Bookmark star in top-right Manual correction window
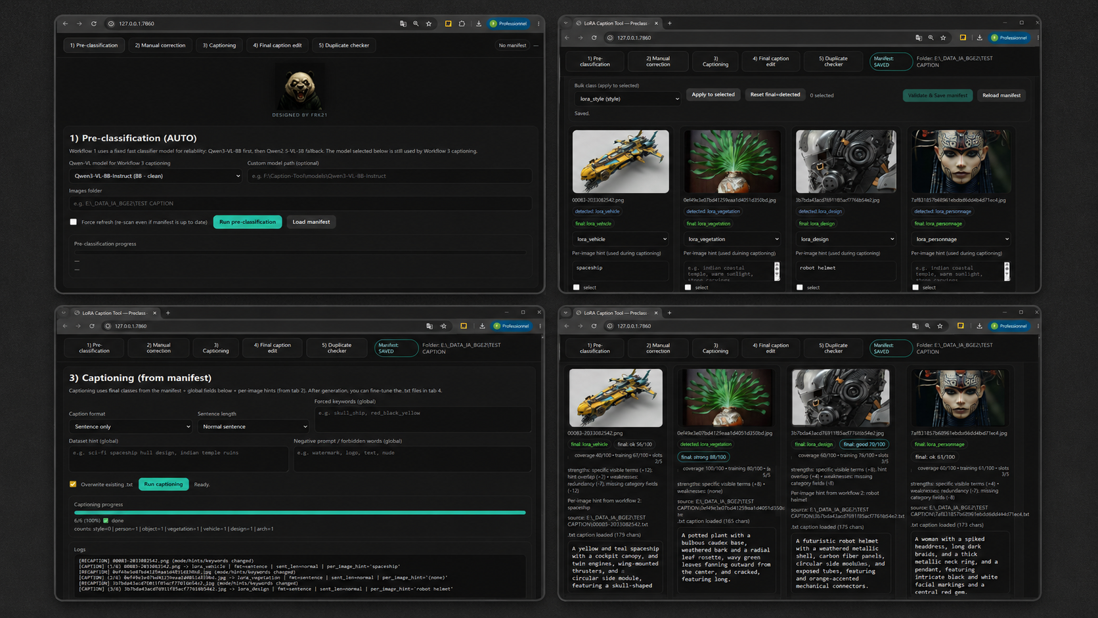The height and width of the screenshot is (618, 1098). point(944,38)
